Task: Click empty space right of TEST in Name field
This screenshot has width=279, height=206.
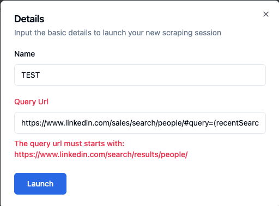Action: pyautogui.click(x=153, y=75)
